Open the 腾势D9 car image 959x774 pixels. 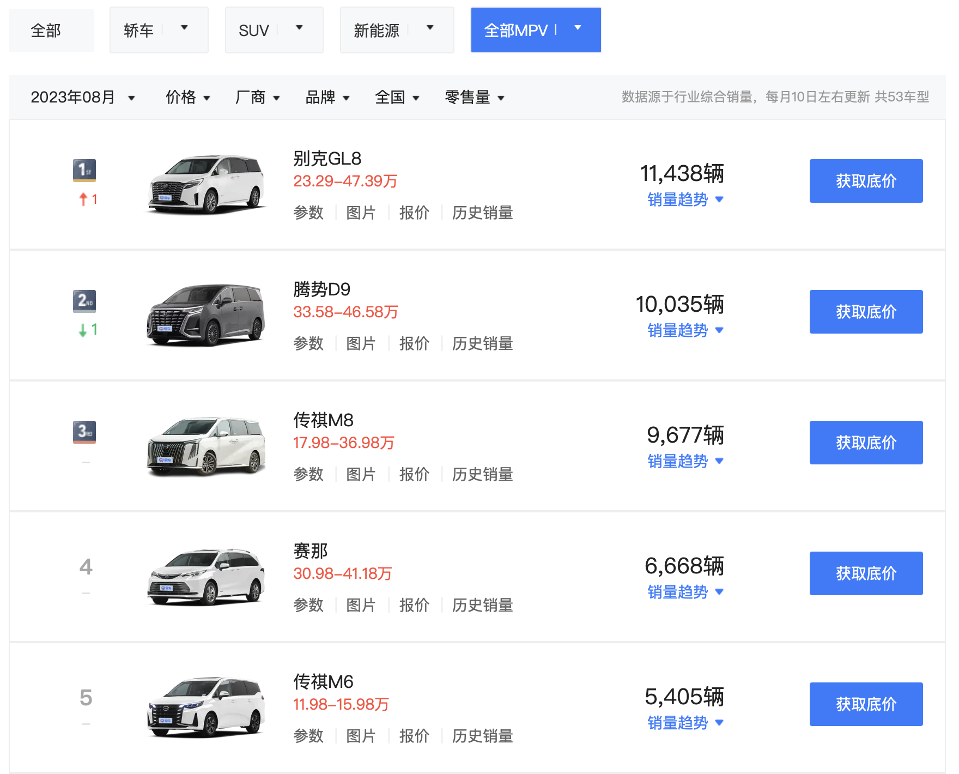[x=206, y=315]
